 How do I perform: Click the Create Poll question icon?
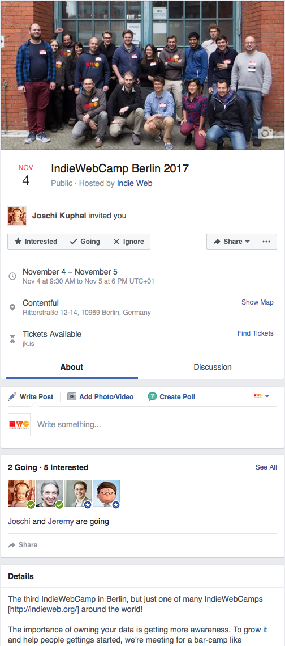[152, 397]
